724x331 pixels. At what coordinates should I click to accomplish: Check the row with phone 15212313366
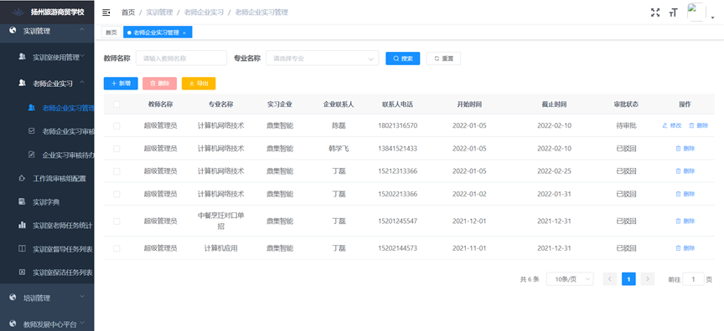[x=116, y=171]
